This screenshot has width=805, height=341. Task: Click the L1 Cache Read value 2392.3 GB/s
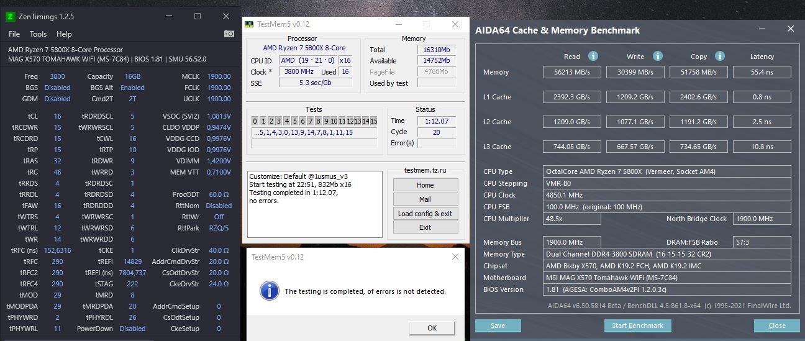572,97
